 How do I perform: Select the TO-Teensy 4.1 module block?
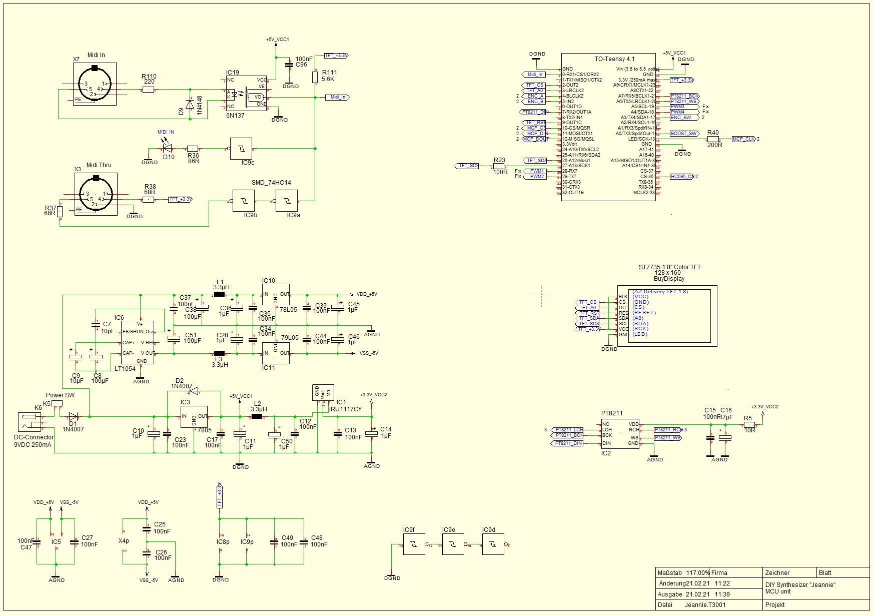tap(608, 128)
